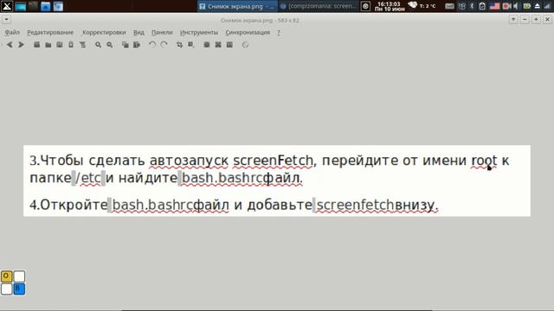Open the home folder file manager launcher

click(46, 6)
